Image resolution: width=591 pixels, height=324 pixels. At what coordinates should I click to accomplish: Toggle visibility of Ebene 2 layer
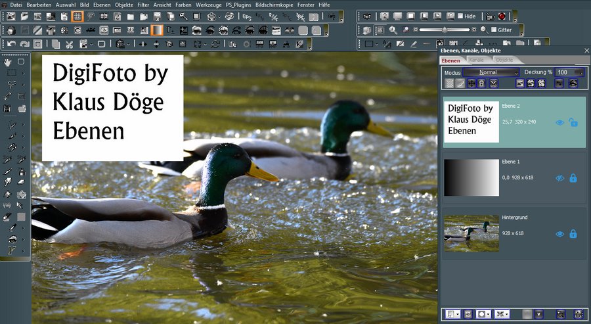point(559,122)
